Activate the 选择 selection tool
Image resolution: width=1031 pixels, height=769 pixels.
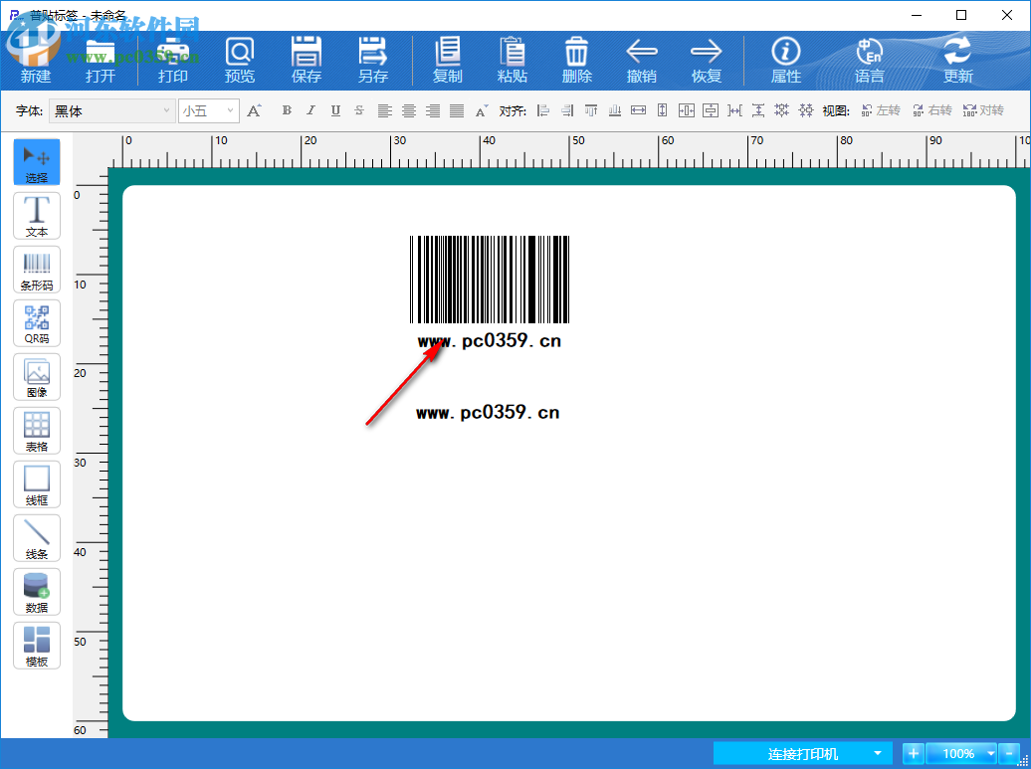[37, 162]
